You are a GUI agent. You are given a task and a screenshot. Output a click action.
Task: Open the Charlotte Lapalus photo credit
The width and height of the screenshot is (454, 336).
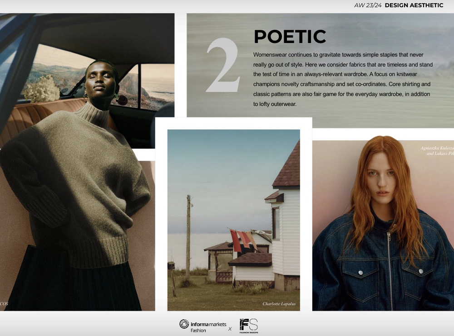(x=279, y=304)
